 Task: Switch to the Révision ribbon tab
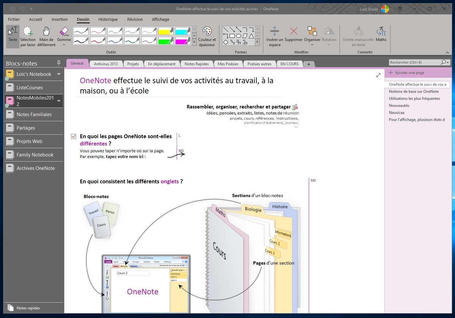click(x=135, y=19)
